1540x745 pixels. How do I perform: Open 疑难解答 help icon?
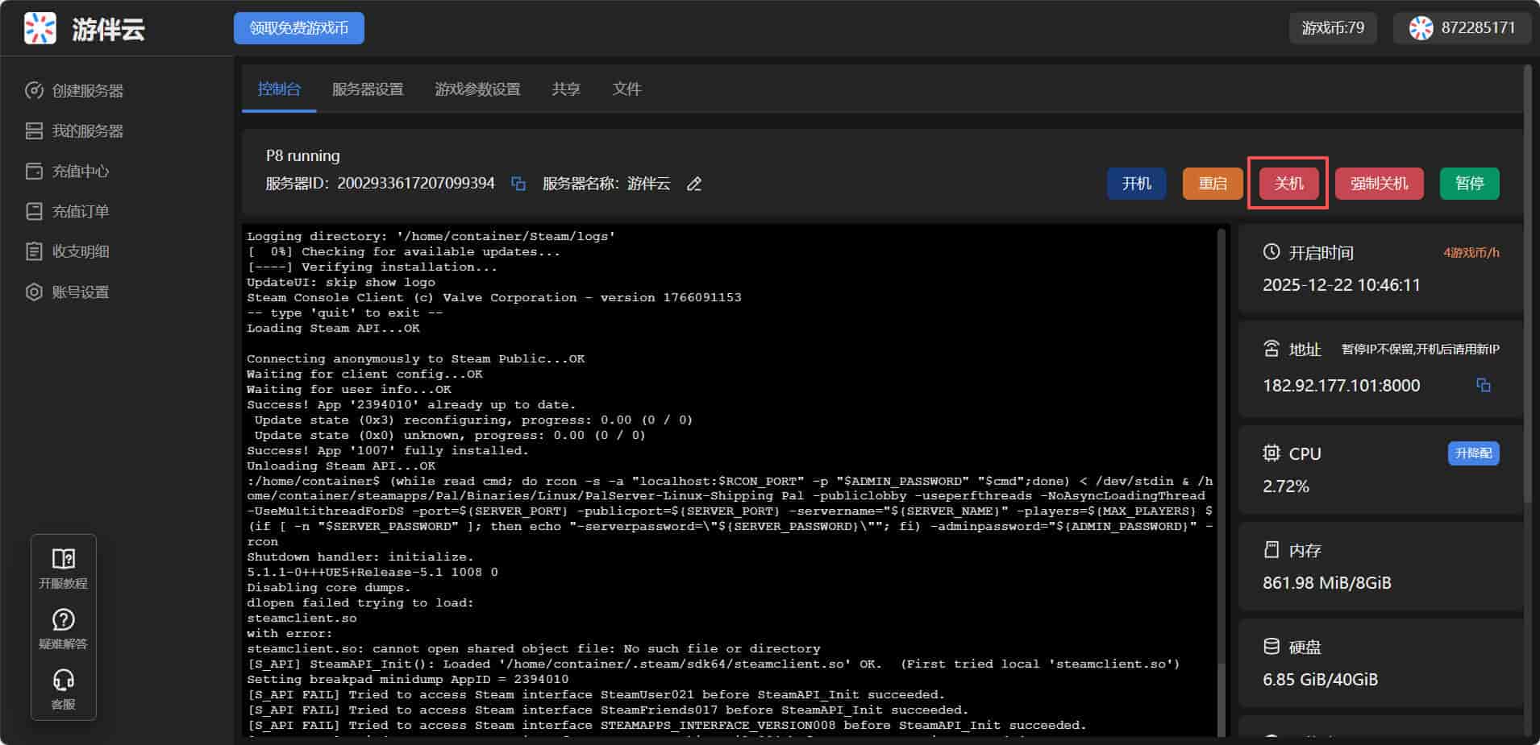(63, 619)
